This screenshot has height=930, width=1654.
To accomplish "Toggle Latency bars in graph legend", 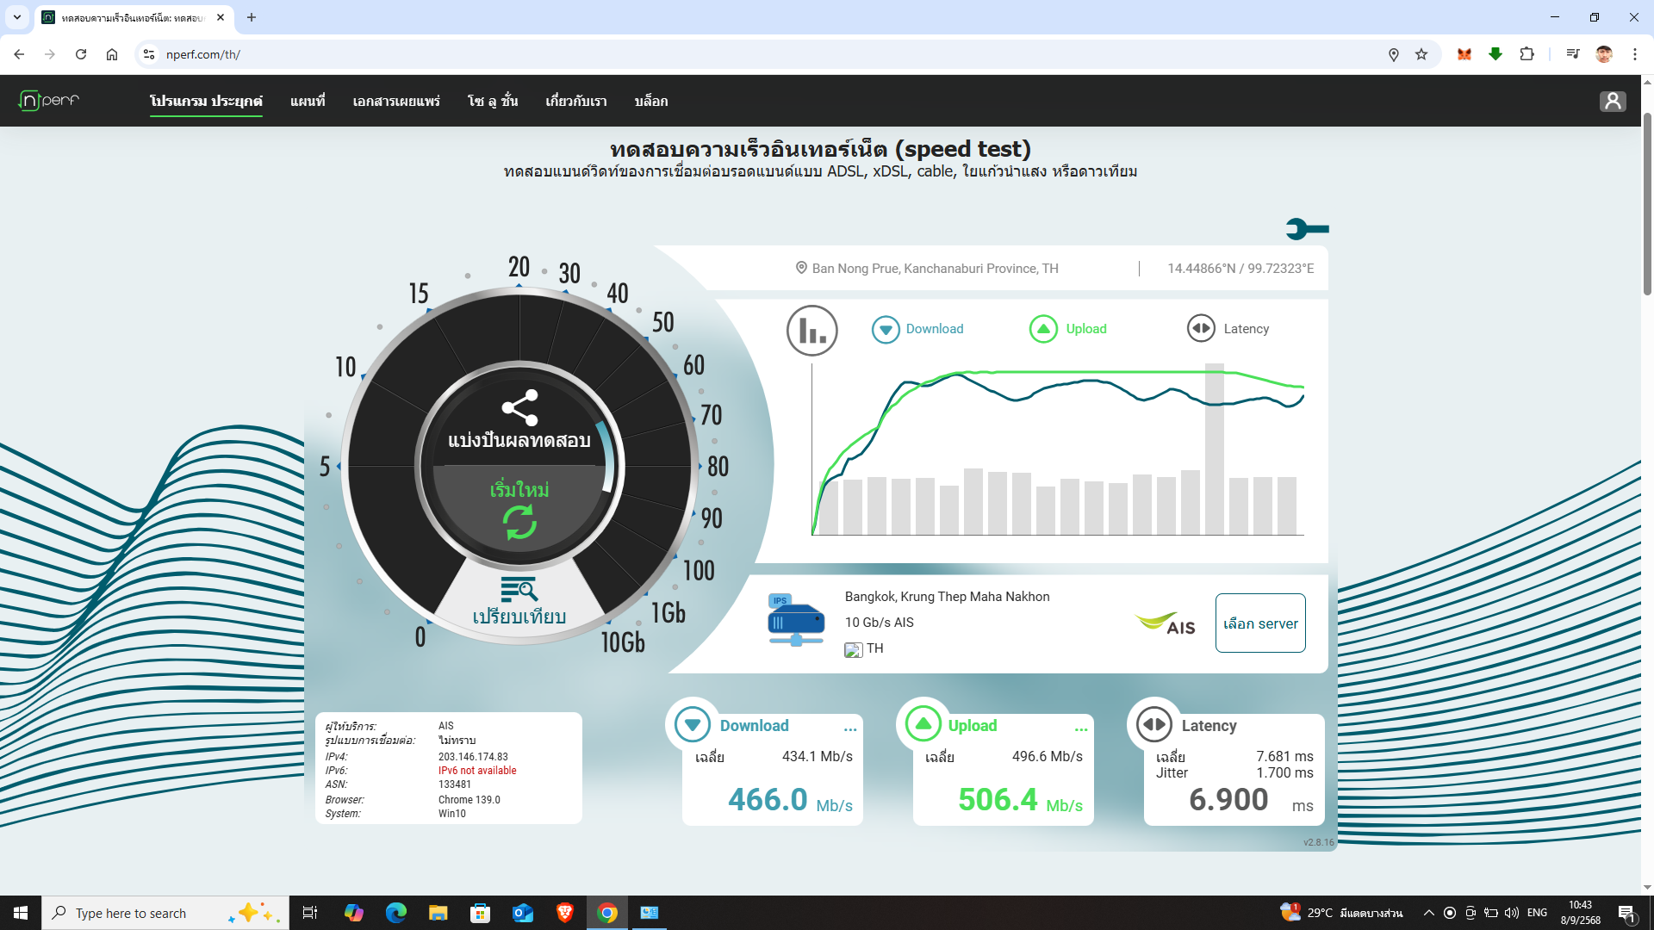I will click(x=1228, y=329).
